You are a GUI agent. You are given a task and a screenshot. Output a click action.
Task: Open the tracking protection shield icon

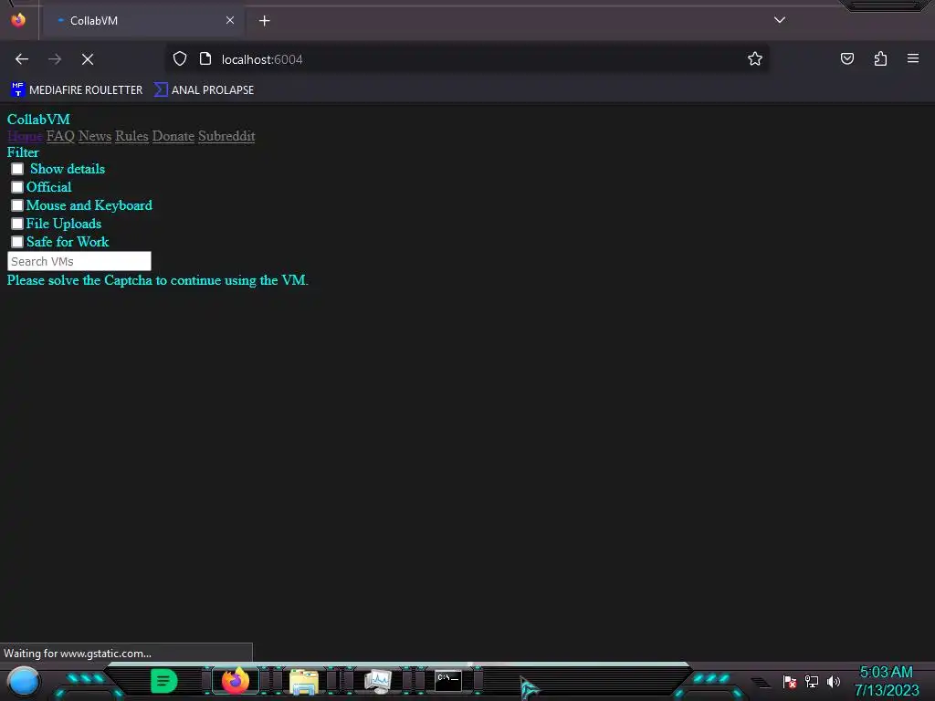coord(180,59)
